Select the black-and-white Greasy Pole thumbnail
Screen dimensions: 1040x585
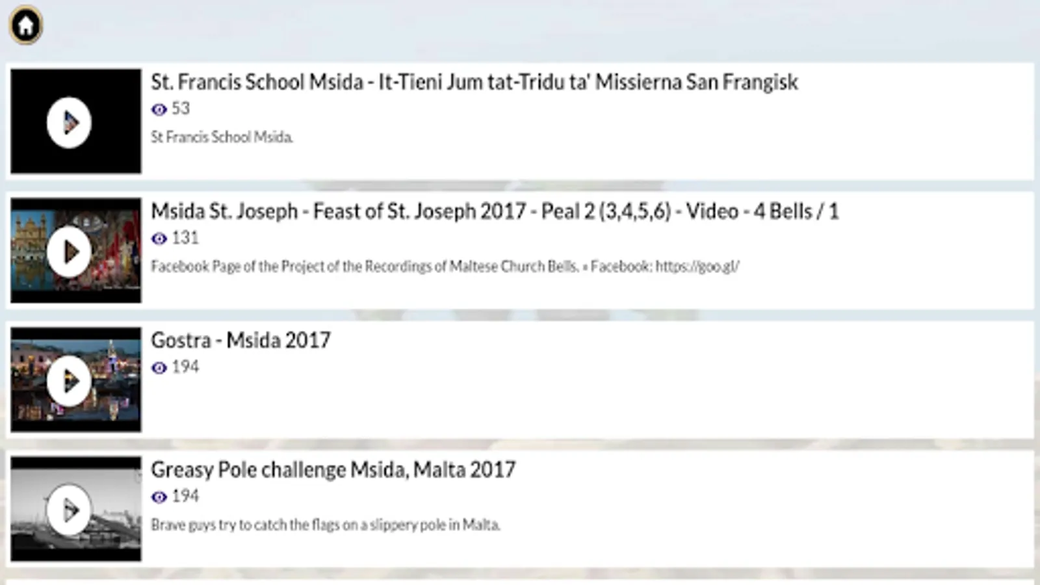(x=75, y=509)
